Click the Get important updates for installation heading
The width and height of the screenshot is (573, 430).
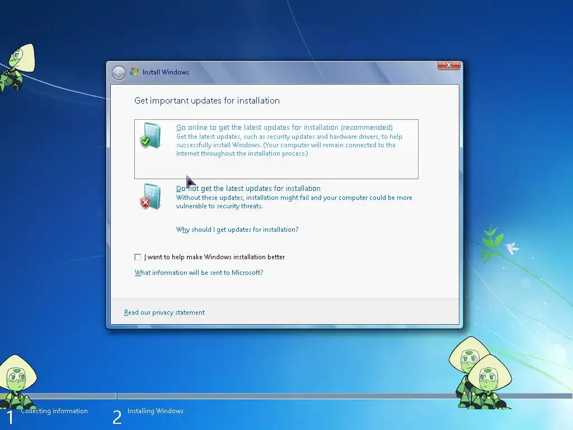[207, 101]
